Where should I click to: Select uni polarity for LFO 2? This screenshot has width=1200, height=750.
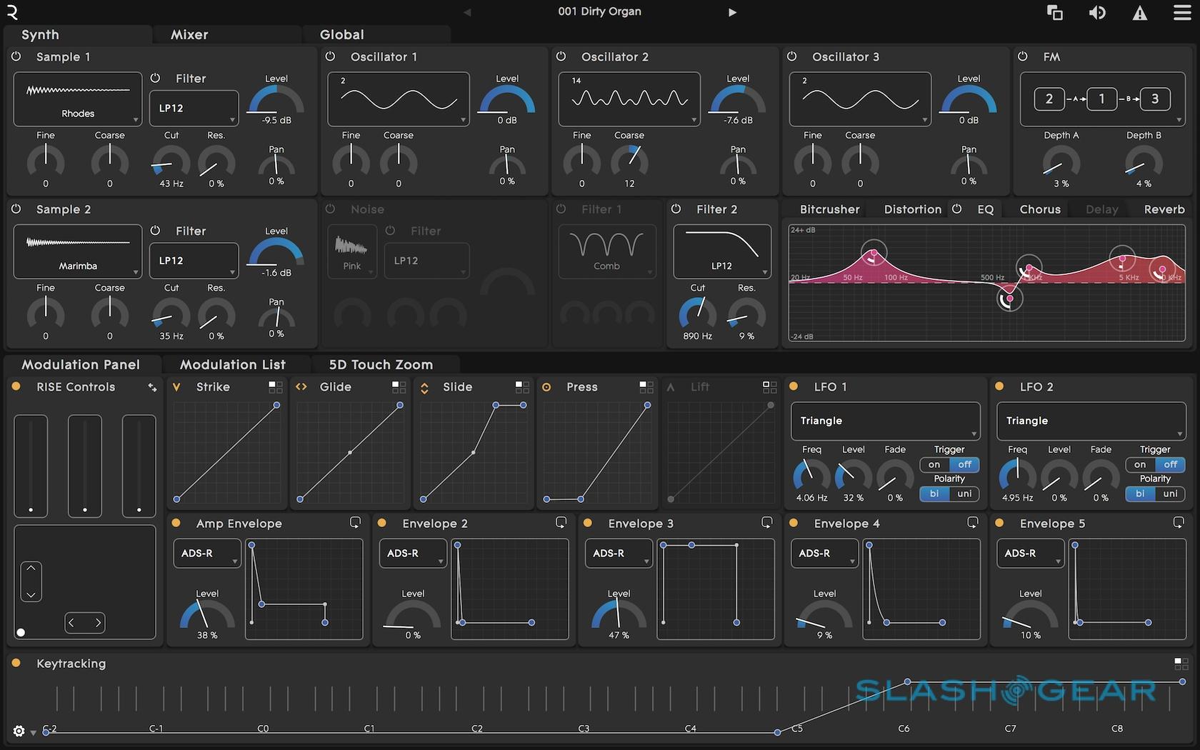click(1170, 494)
